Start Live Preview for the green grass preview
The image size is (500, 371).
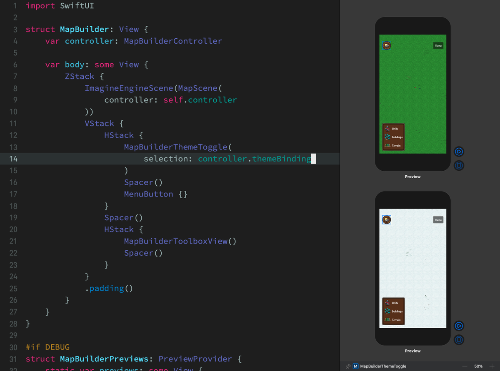[x=459, y=152]
